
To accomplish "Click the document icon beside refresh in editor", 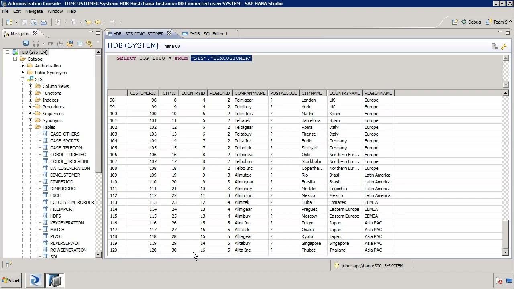I will [x=495, y=47].
